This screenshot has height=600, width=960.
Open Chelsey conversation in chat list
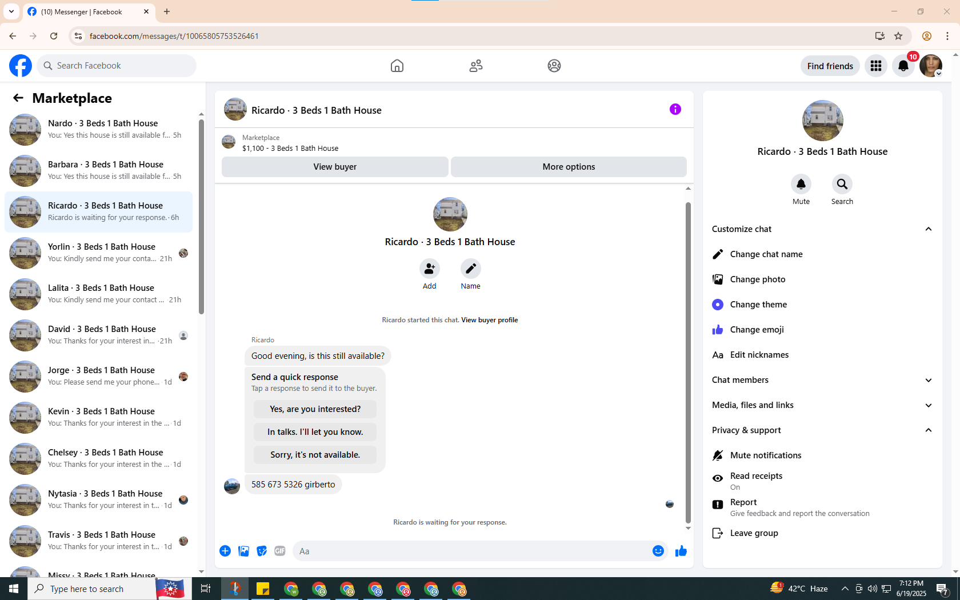[98, 459]
